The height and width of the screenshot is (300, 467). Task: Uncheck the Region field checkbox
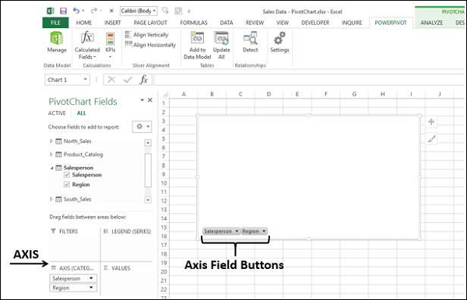tap(67, 184)
